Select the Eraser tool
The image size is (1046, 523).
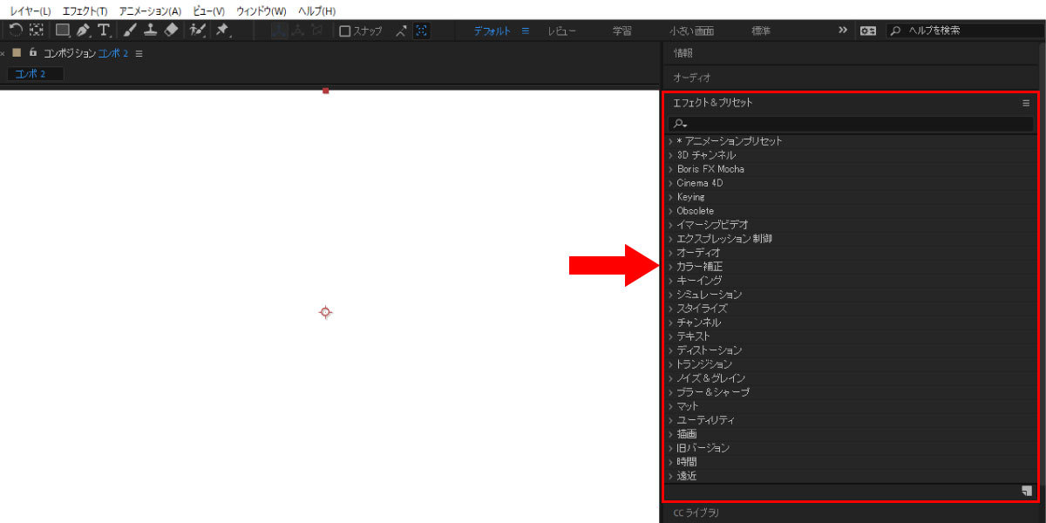(171, 30)
